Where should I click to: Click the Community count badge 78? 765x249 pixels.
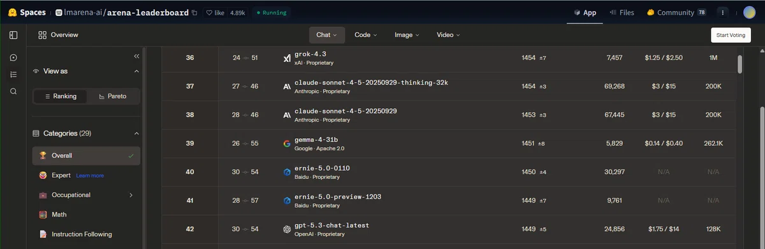[701, 12]
